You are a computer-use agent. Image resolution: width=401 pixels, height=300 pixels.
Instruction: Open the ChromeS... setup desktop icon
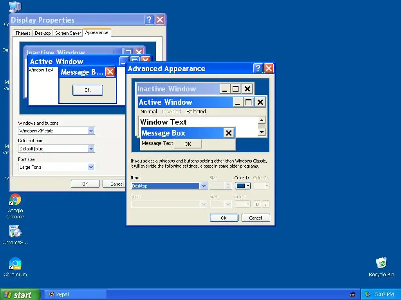[15, 235]
